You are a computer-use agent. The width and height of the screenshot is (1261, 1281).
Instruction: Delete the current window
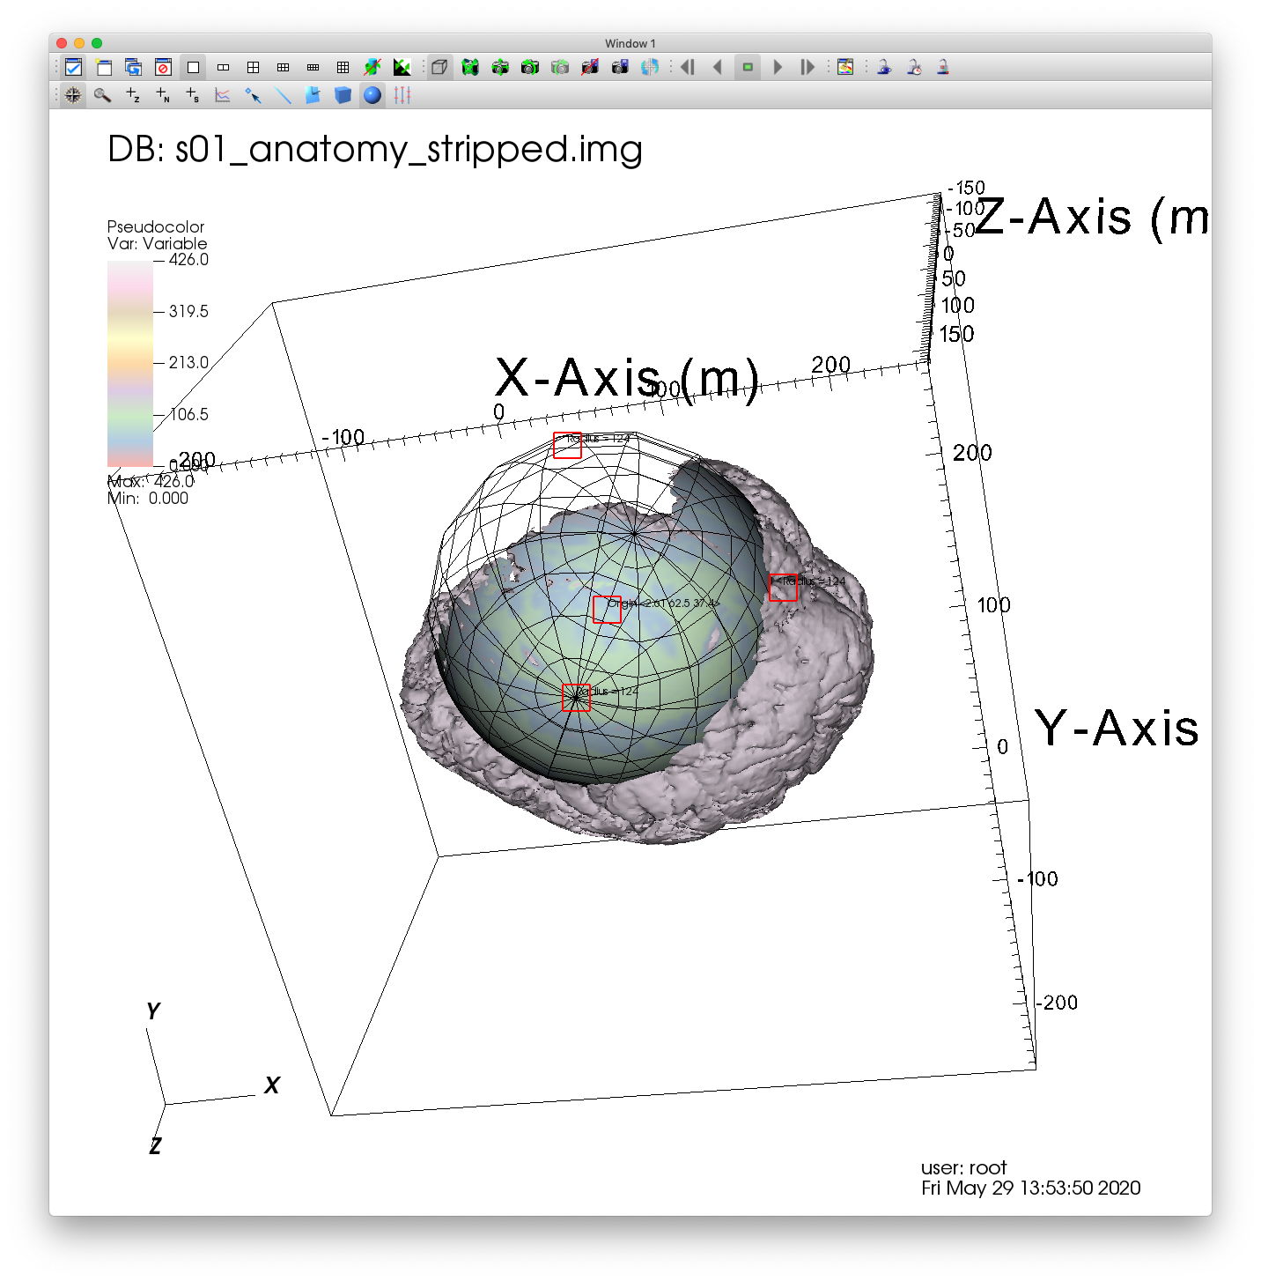click(163, 67)
